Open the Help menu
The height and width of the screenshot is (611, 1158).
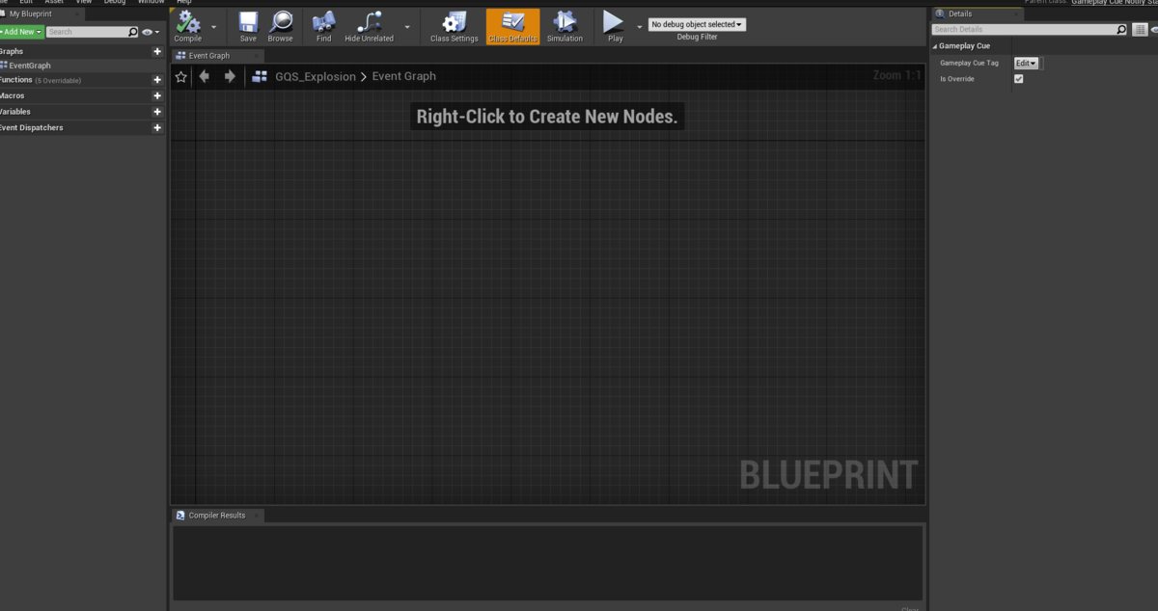click(x=184, y=2)
